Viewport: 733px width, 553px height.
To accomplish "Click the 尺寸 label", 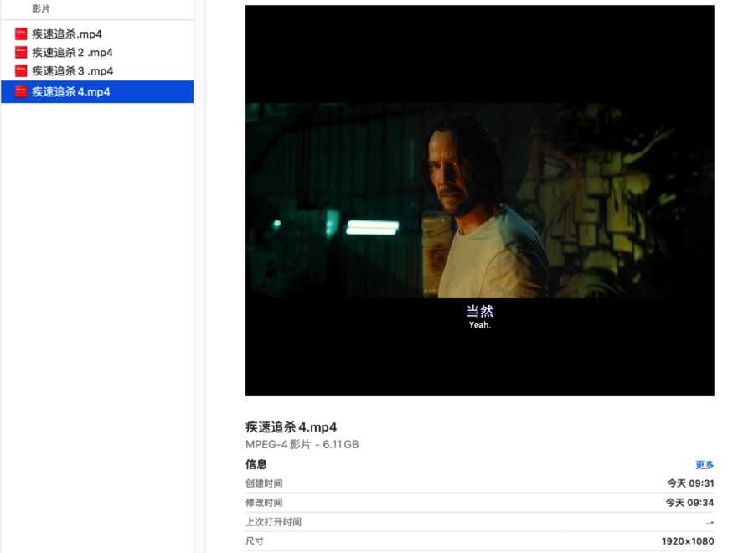I will point(255,541).
